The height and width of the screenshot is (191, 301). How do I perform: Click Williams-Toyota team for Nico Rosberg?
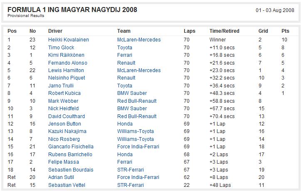tap(136, 139)
